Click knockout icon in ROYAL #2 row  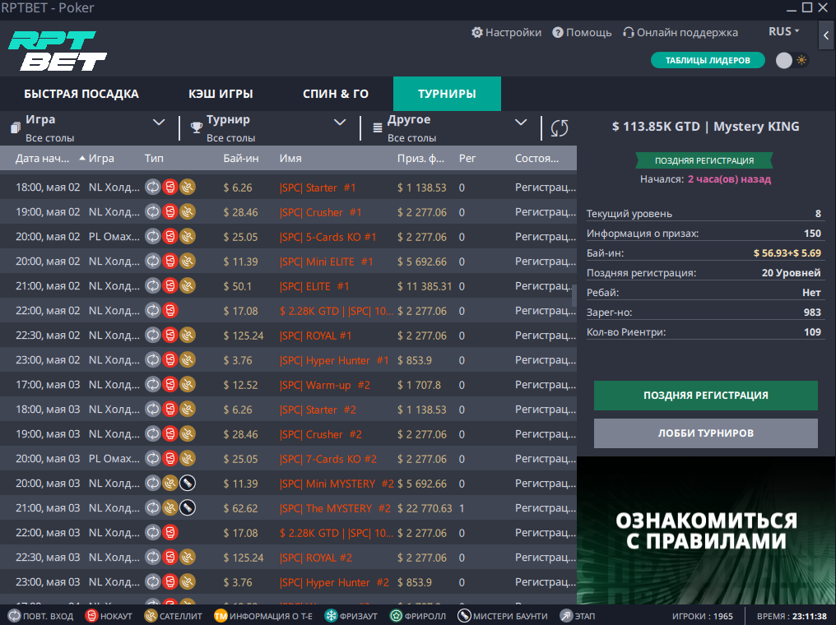click(x=170, y=558)
